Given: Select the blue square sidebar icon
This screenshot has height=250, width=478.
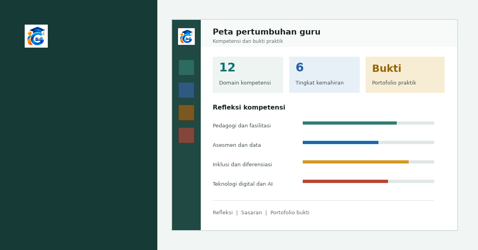Looking at the screenshot, I should point(186,90).
